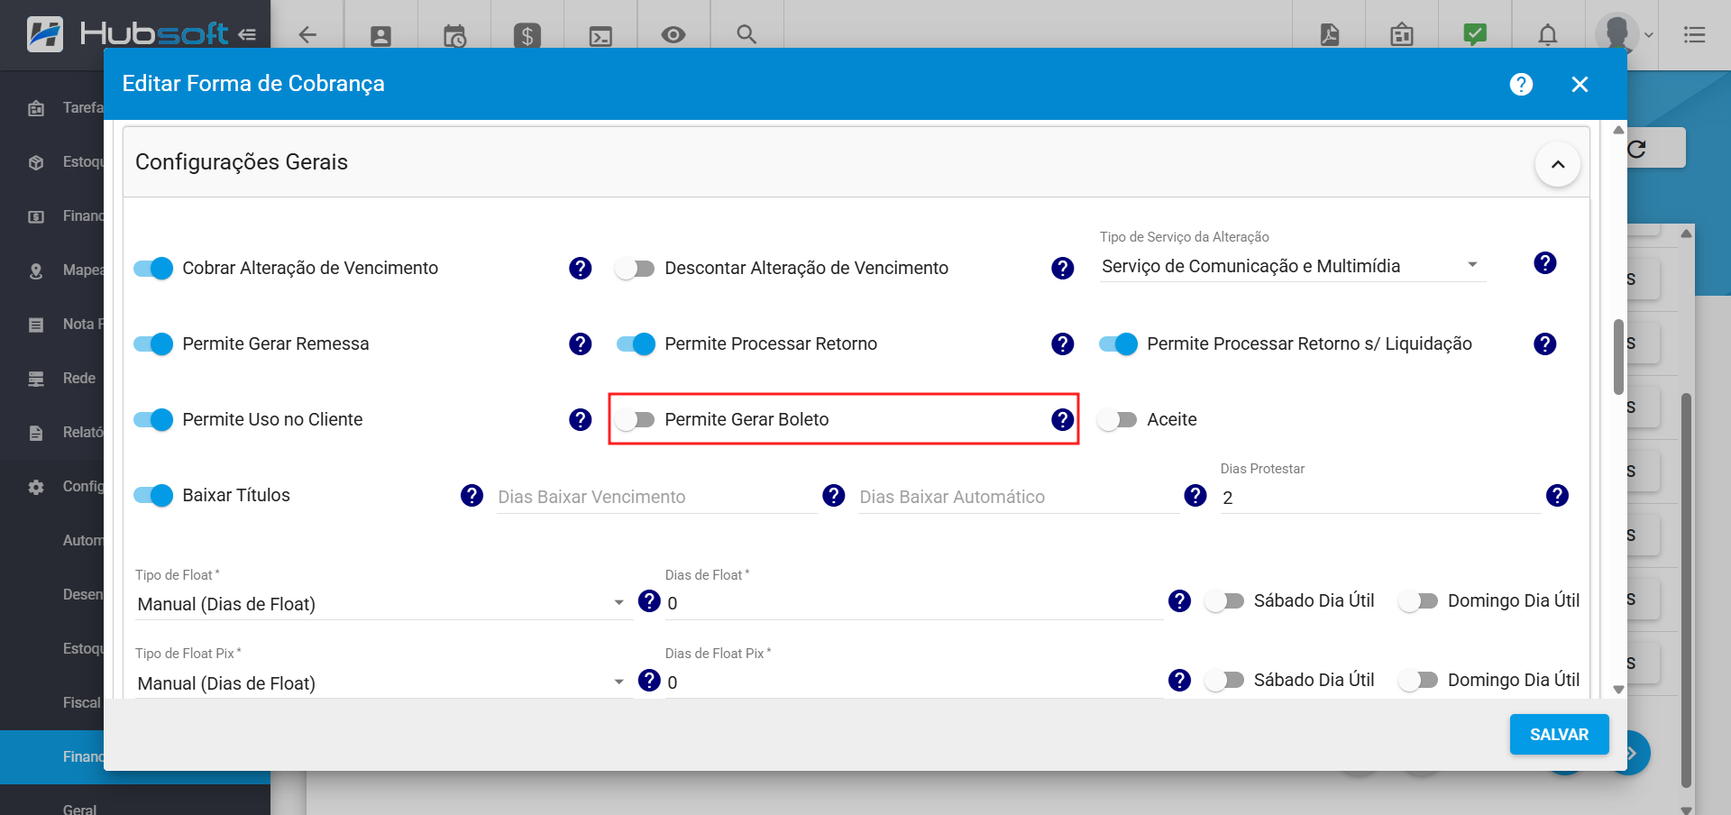
Task: Toggle Permite Processar Retorno s/ Liquidação switch
Action: coord(1118,343)
